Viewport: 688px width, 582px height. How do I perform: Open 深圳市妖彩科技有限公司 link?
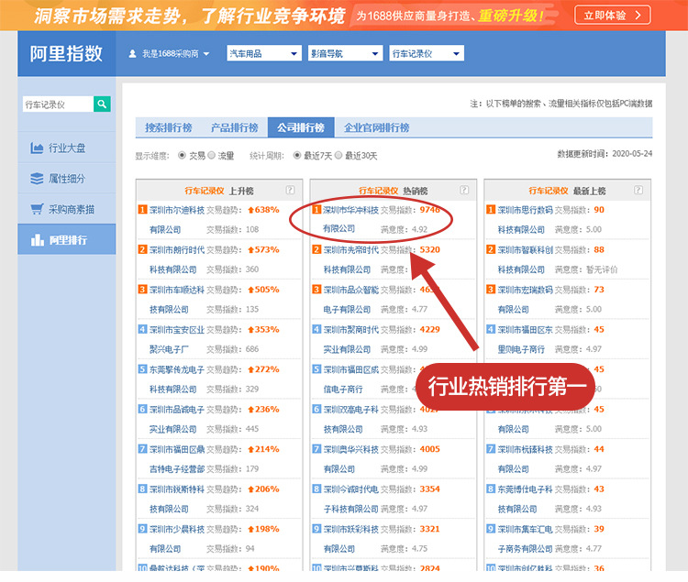tap(350, 539)
